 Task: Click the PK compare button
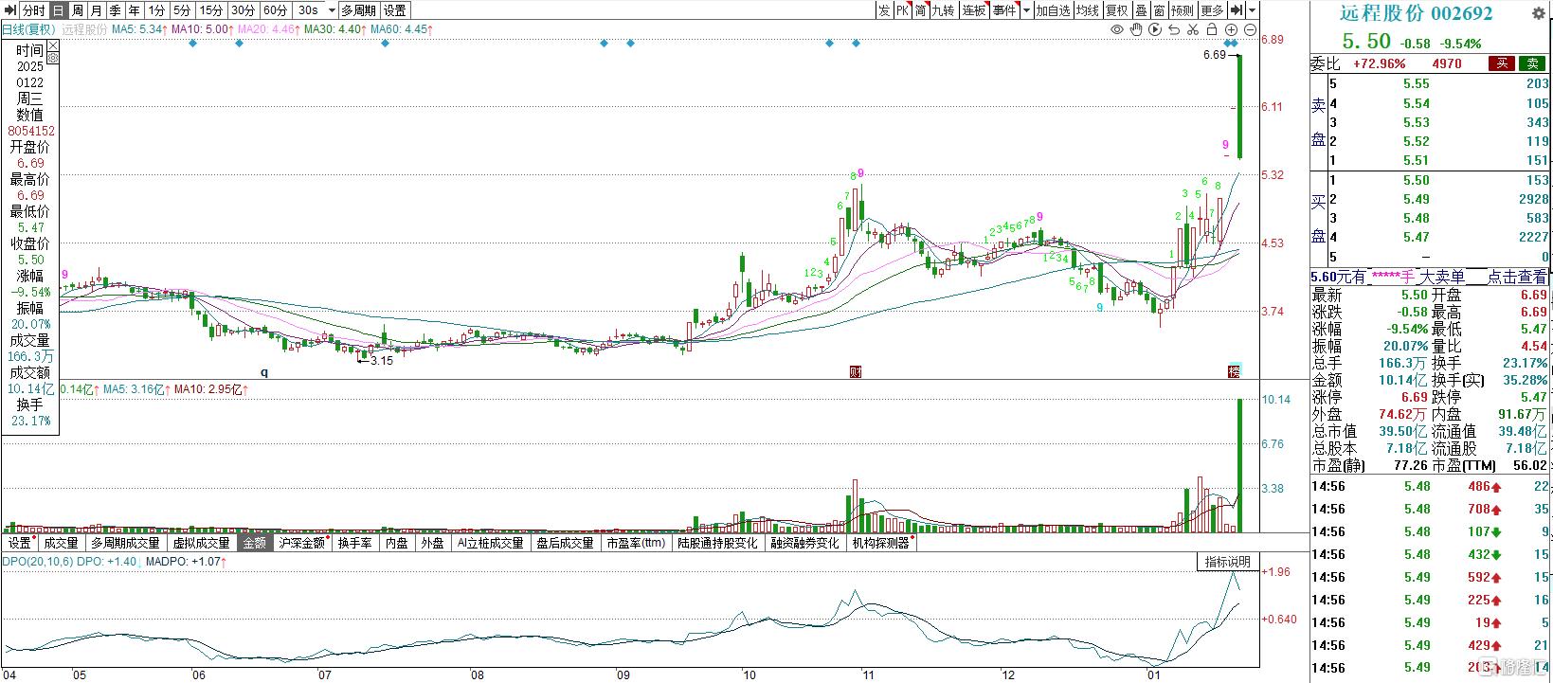(901, 10)
